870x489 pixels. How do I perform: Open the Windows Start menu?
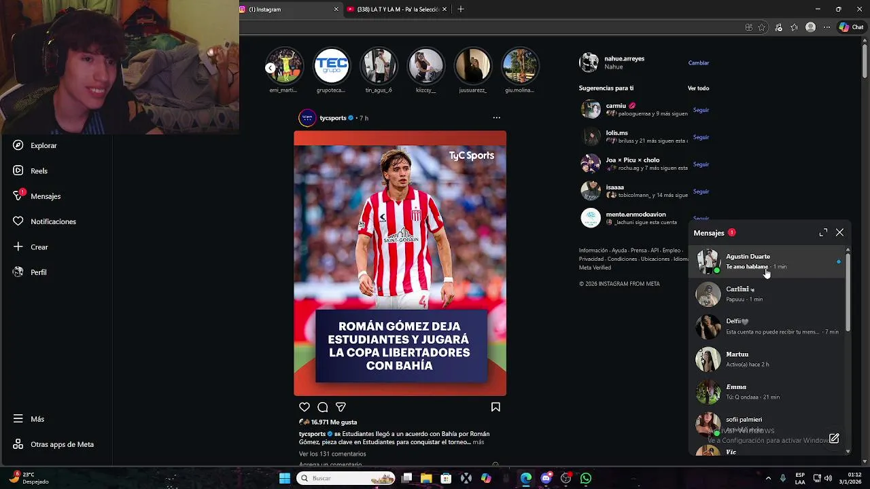coord(285,478)
